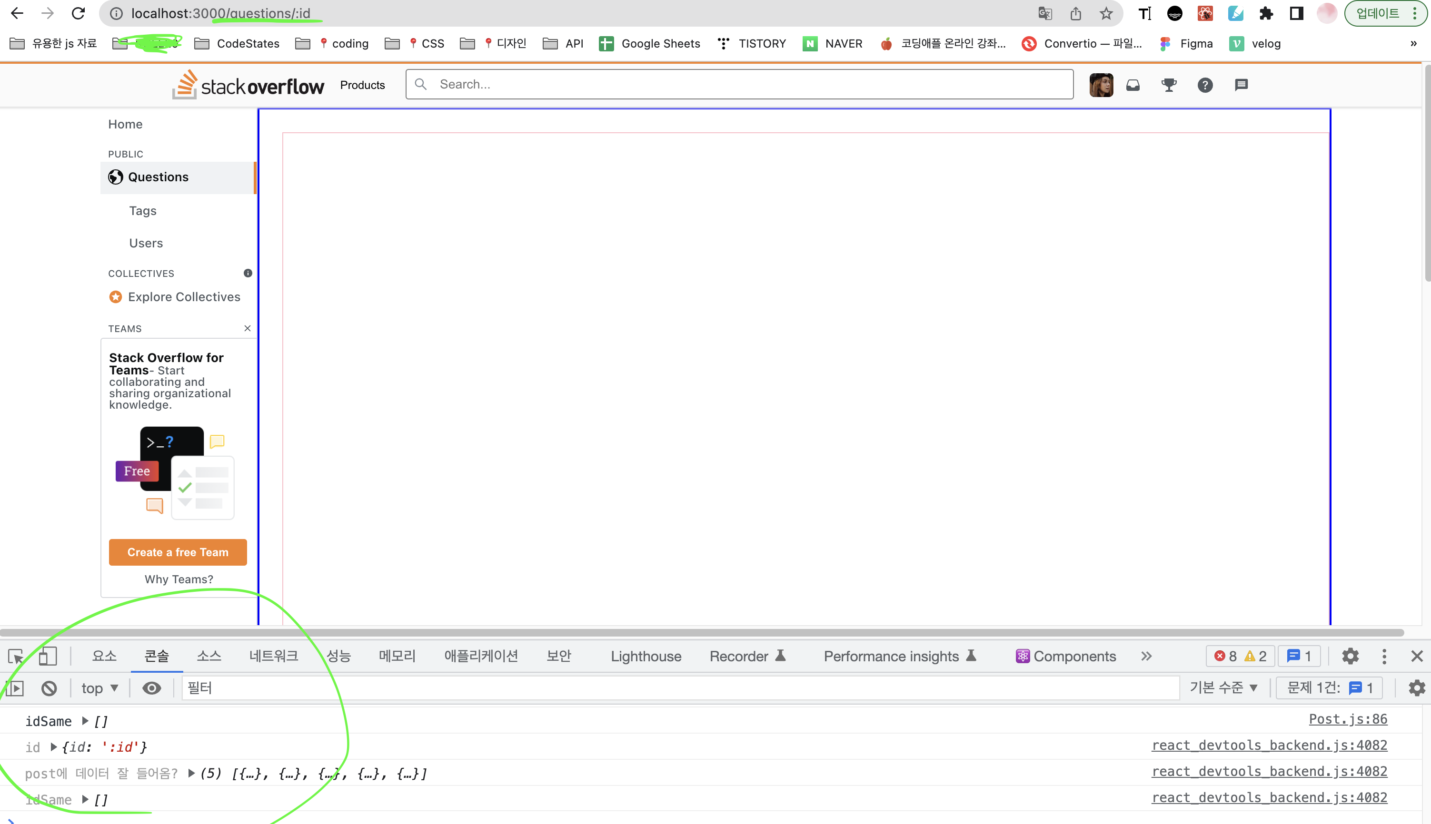1431x824 pixels.
Task: Show more bookmarks with the chevron
Action: [1413, 44]
